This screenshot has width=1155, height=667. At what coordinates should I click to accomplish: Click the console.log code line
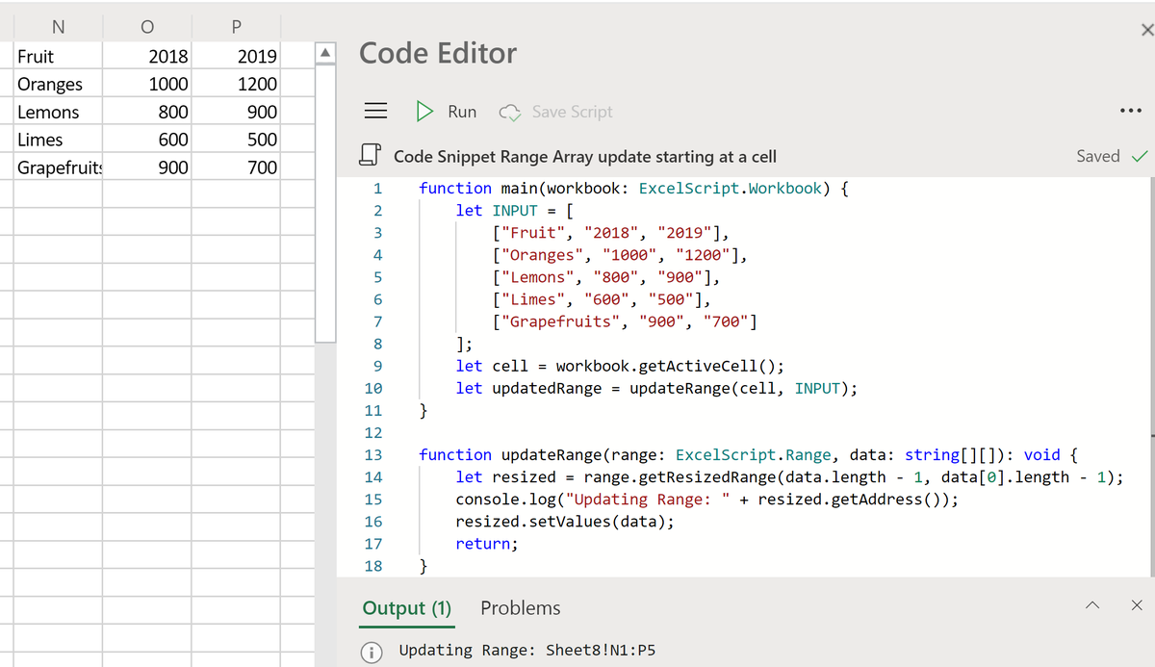706,499
